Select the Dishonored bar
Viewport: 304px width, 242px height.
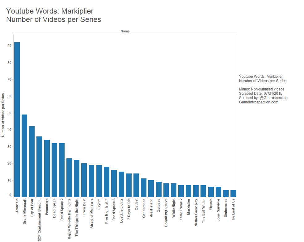point(226,193)
